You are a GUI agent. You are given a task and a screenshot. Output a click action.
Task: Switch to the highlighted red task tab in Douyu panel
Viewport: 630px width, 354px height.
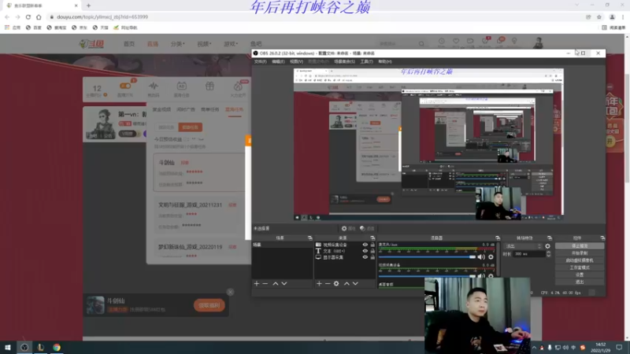pos(234,109)
